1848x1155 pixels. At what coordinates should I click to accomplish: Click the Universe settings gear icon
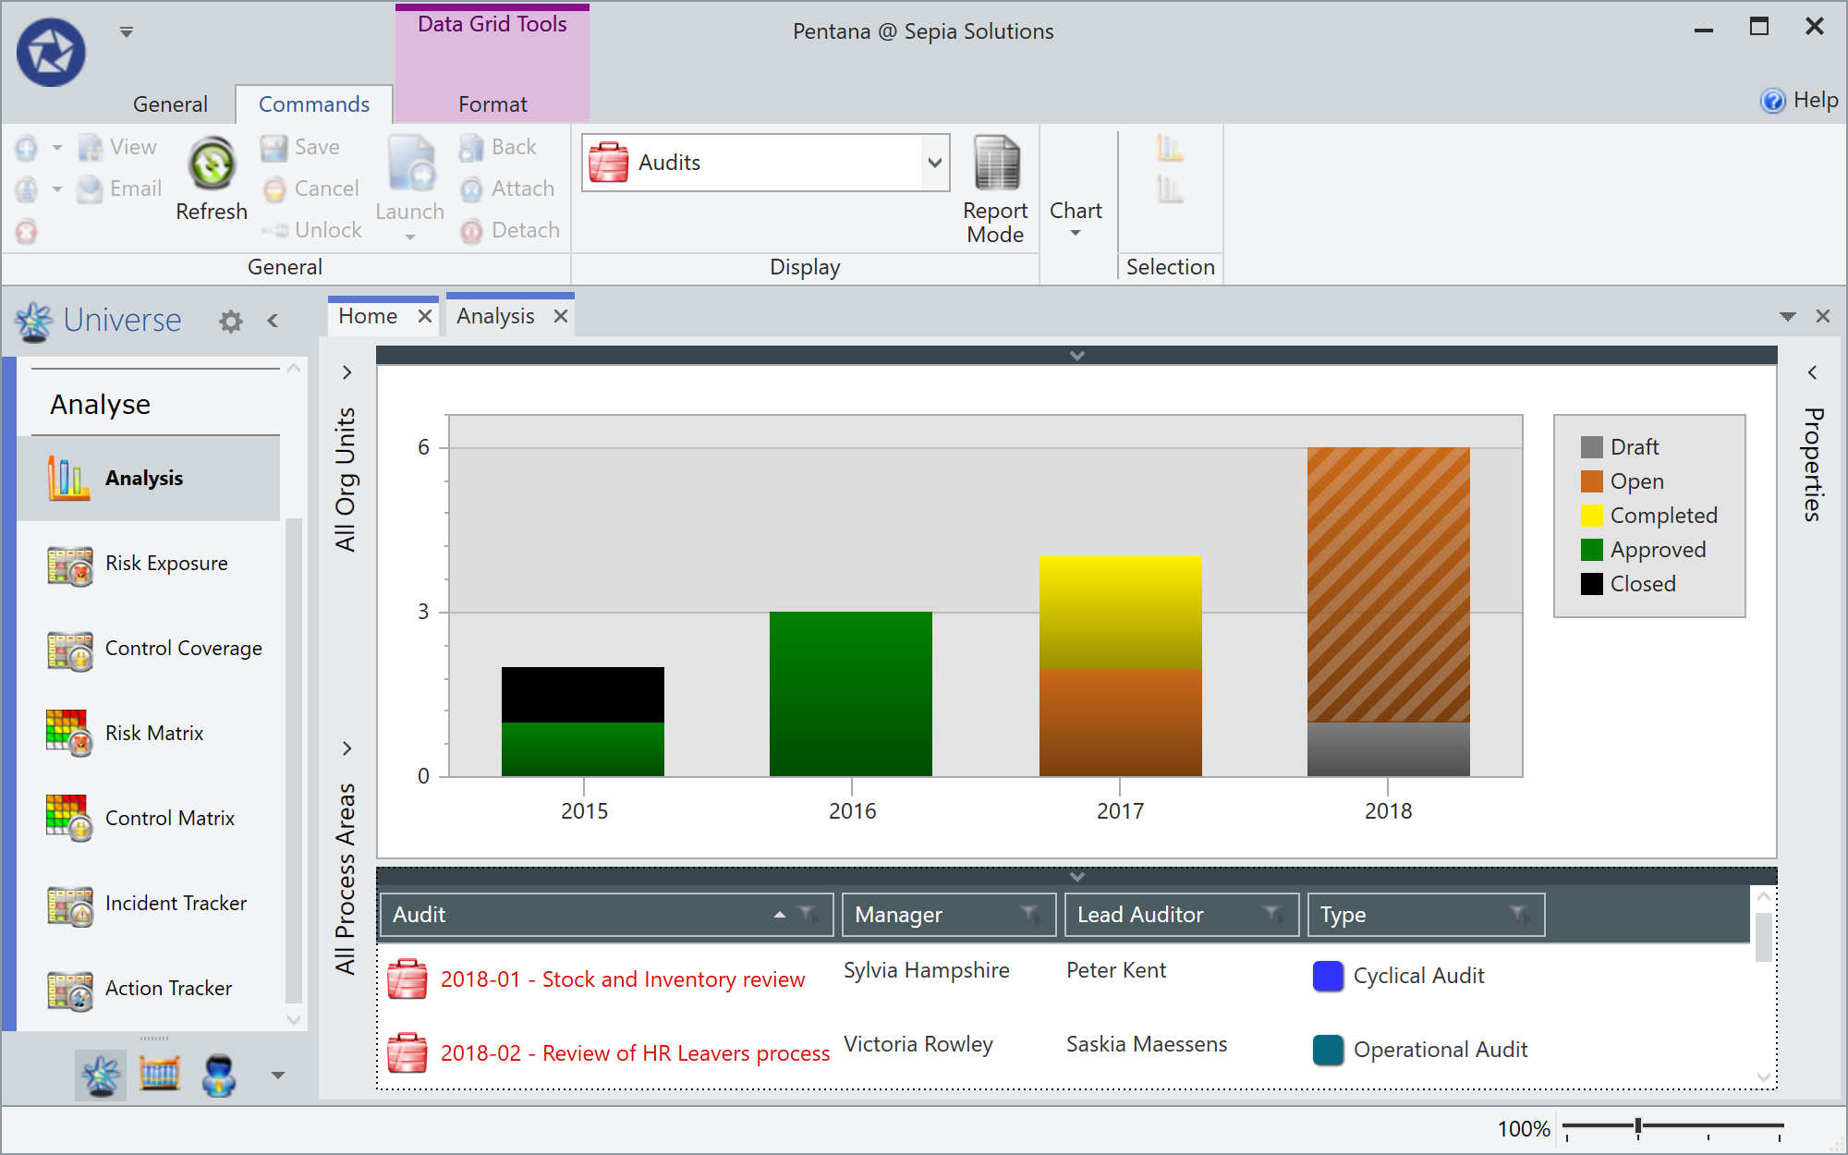(x=230, y=321)
